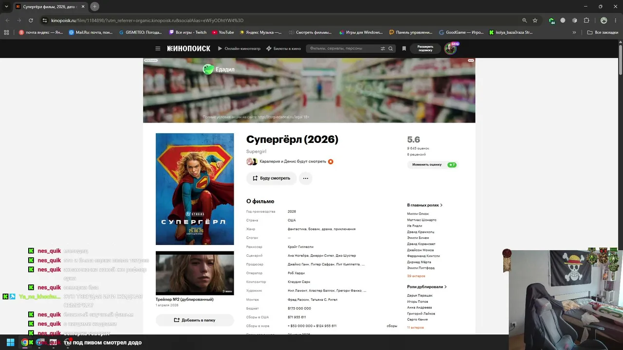The image size is (623, 350).
Task: Open actor Джейсон Момоа link
Action: pos(421,250)
